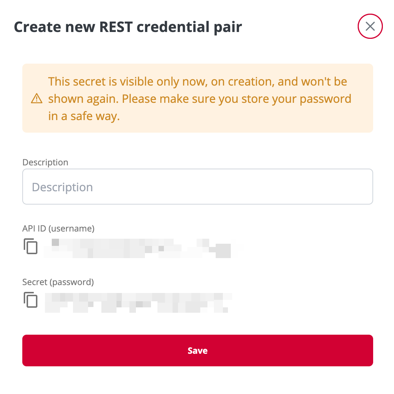Image resolution: width=394 pixels, height=394 pixels.
Task: Click the dialog title heading text
Action: click(x=128, y=27)
